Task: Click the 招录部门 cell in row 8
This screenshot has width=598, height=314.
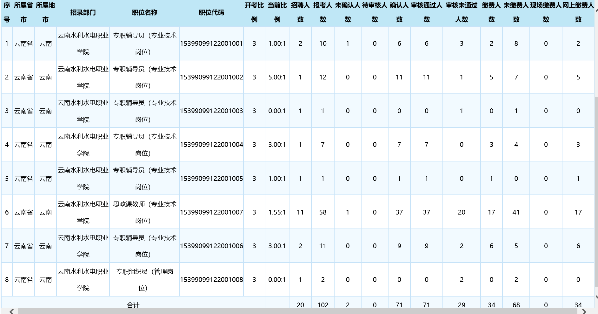Action: click(83, 280)
